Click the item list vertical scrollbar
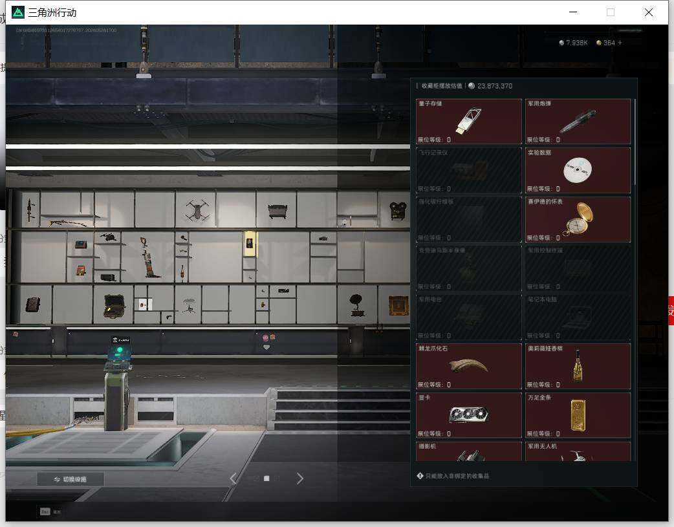Screen dimensions: 674x527 635,142
